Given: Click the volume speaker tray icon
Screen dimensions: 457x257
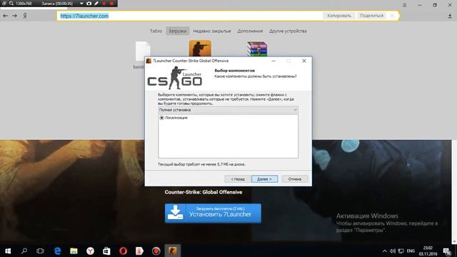Looking at the screenshot, I should click(393, 251).
